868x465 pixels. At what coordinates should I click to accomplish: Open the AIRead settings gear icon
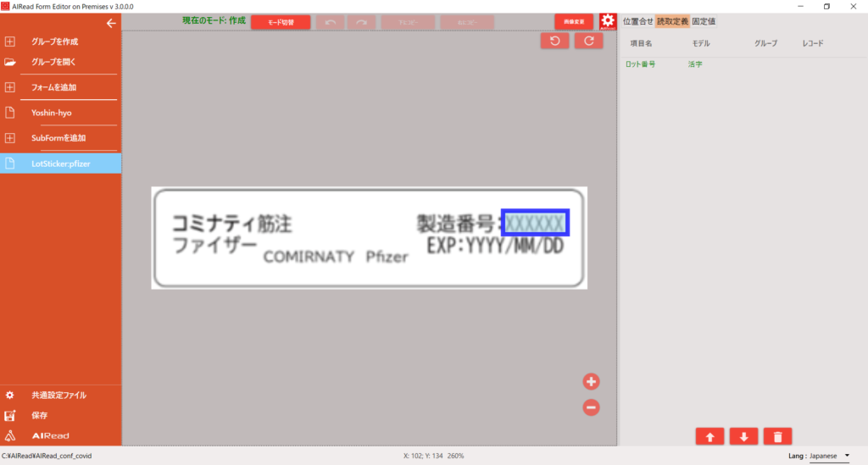608,21
